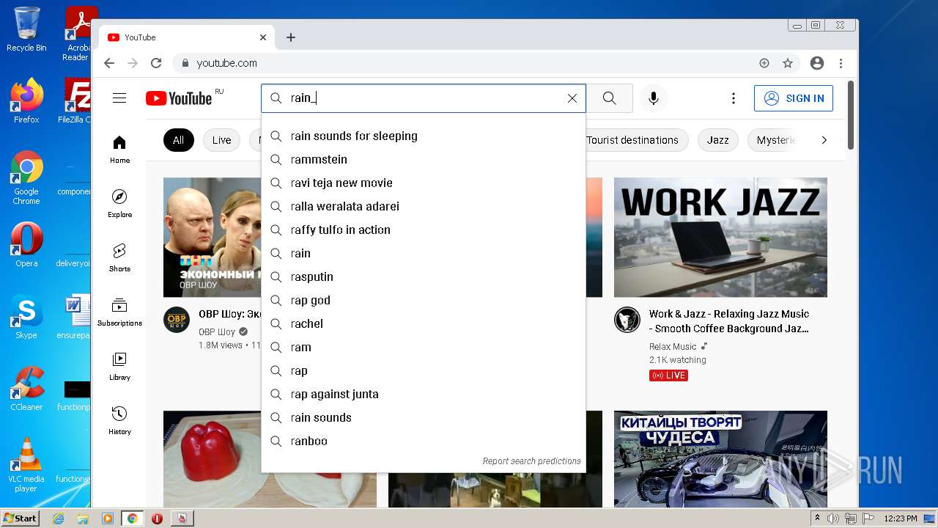Choose suggestion 'ralla weralata adarei'

click(x=424, y=206)
